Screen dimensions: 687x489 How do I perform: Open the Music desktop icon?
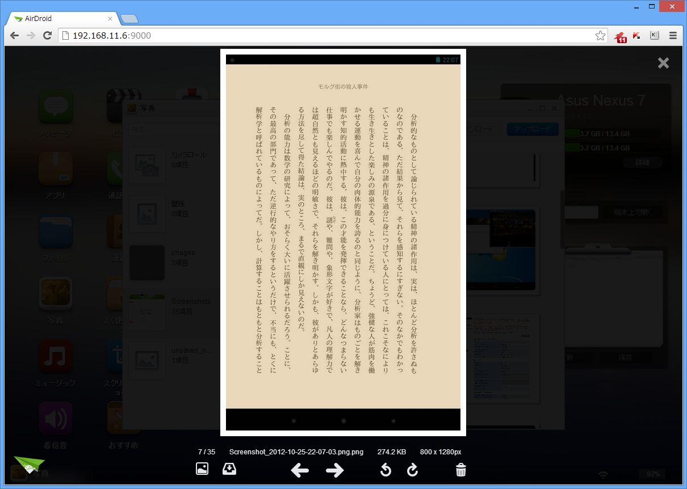pyautogui.click(x=55, y=356)
